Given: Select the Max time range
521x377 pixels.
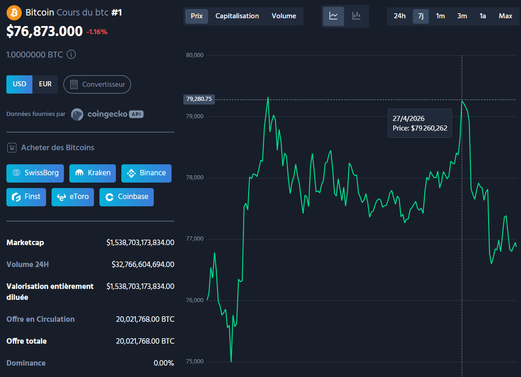Looking at the screenshot, I should [x=505, y=16].
